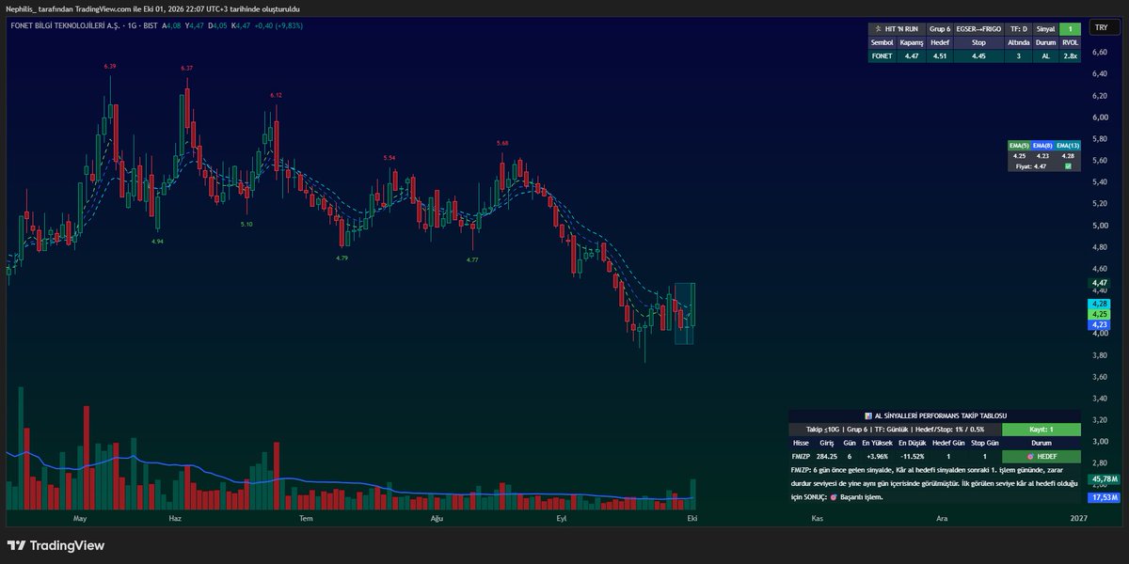Click the bar chart icon in the performance table title
Image resolution: width=1129 pixels, height=564 pixels.
click(x=867, y=415)
